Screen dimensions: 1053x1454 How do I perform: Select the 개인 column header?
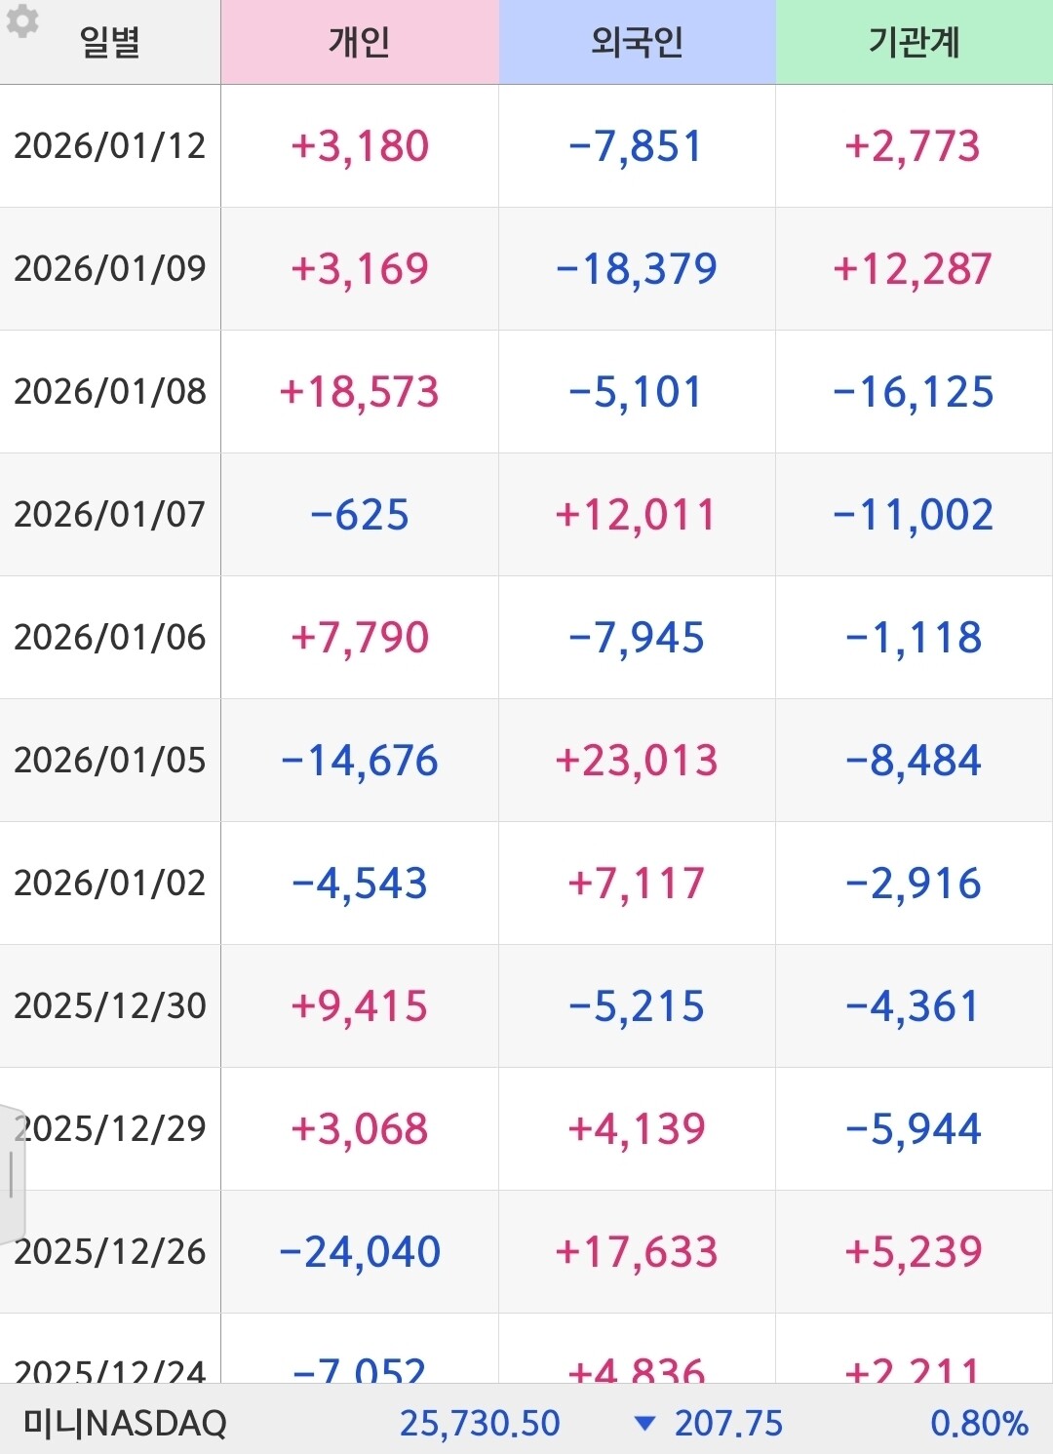coord(360,42)
